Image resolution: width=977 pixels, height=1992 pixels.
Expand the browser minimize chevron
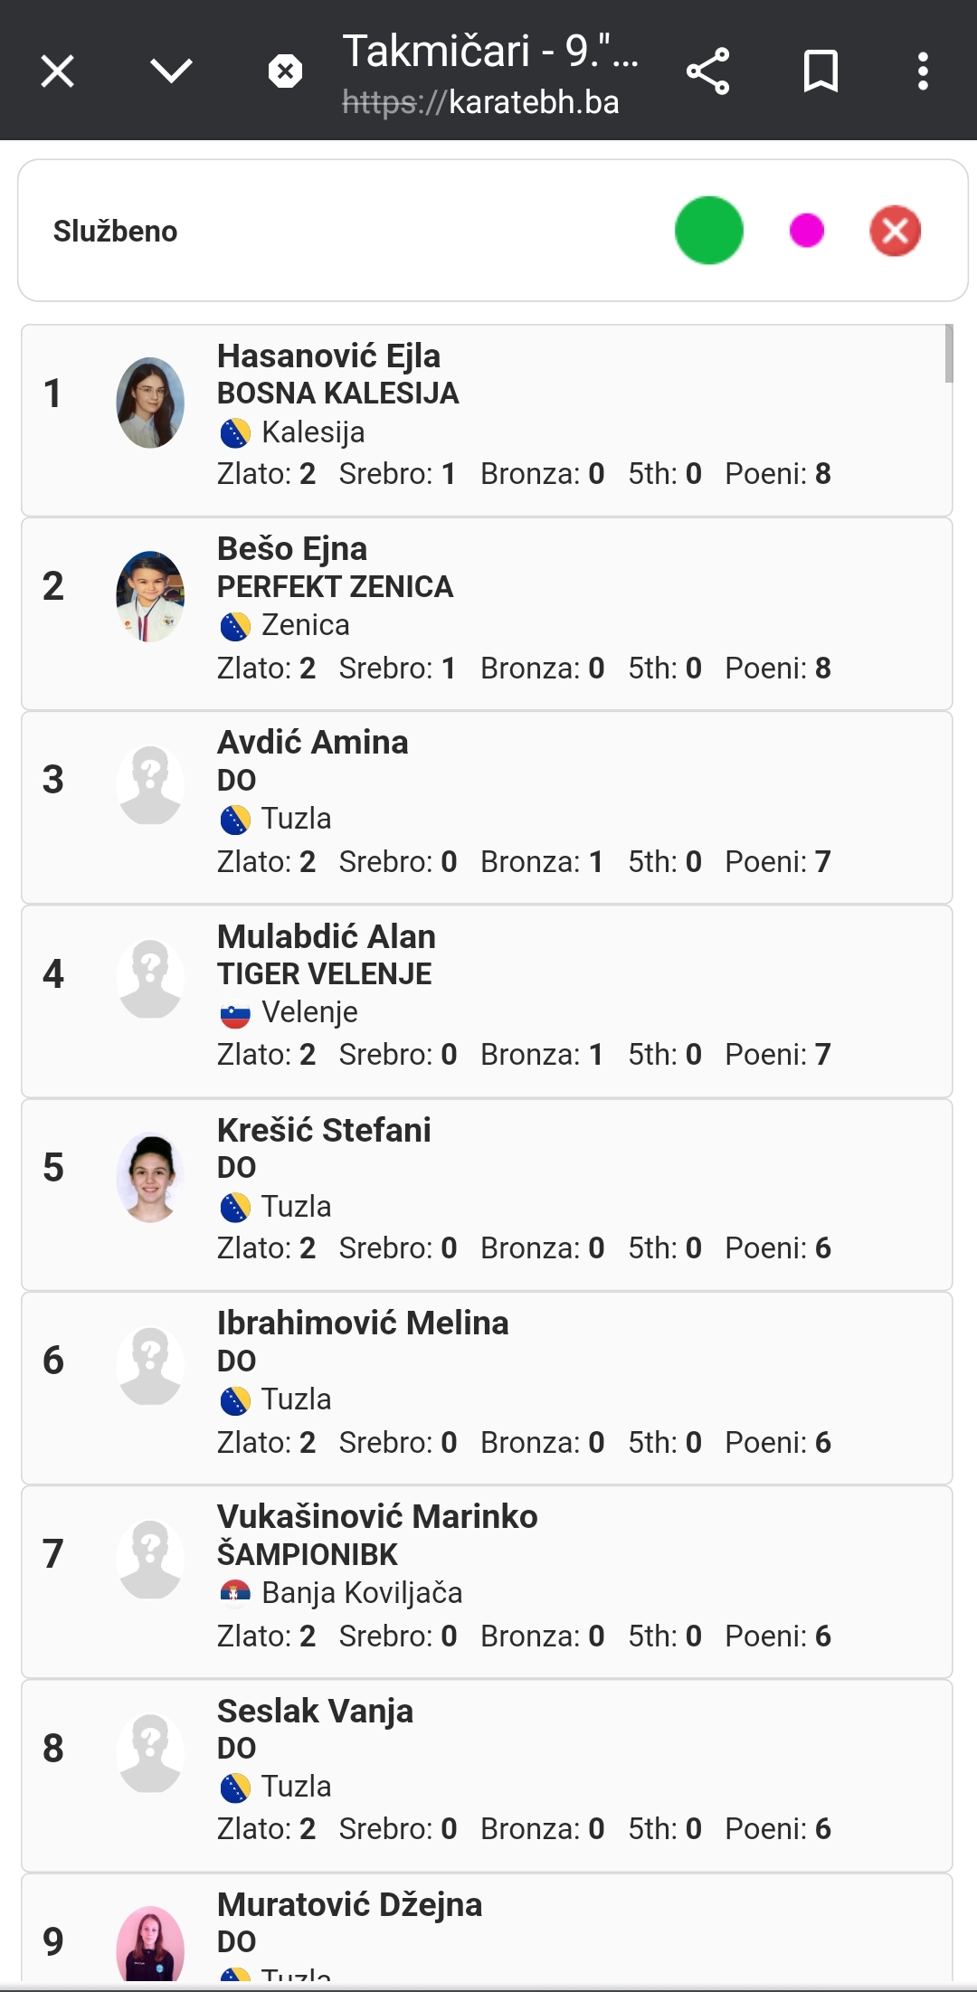pyautogui.click(x=171, y=71)
